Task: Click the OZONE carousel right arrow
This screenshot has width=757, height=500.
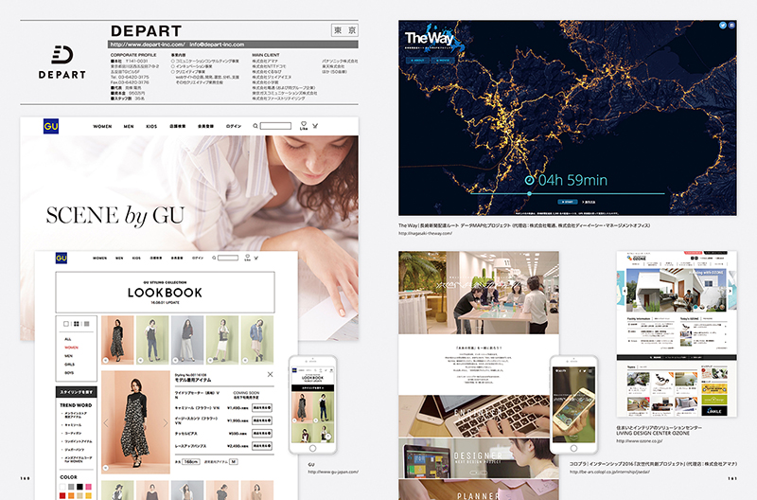Action: tap(730, 291)
